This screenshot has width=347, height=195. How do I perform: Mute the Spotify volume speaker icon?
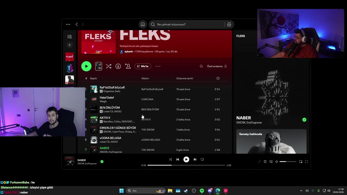tap(277, 162)
